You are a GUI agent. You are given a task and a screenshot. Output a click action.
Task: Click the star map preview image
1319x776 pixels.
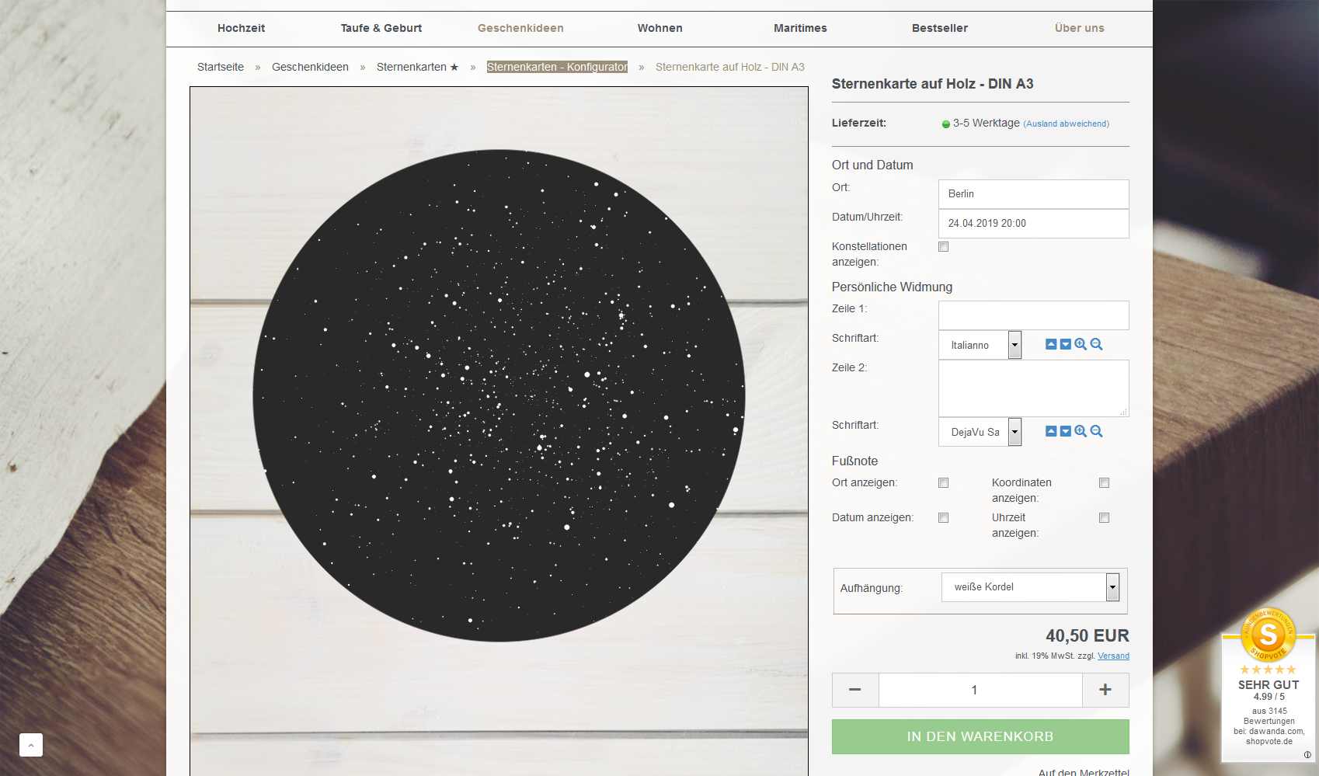pos(499,431)
